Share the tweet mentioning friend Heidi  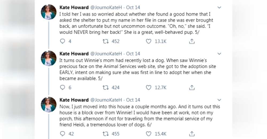(x=192, y=134)
